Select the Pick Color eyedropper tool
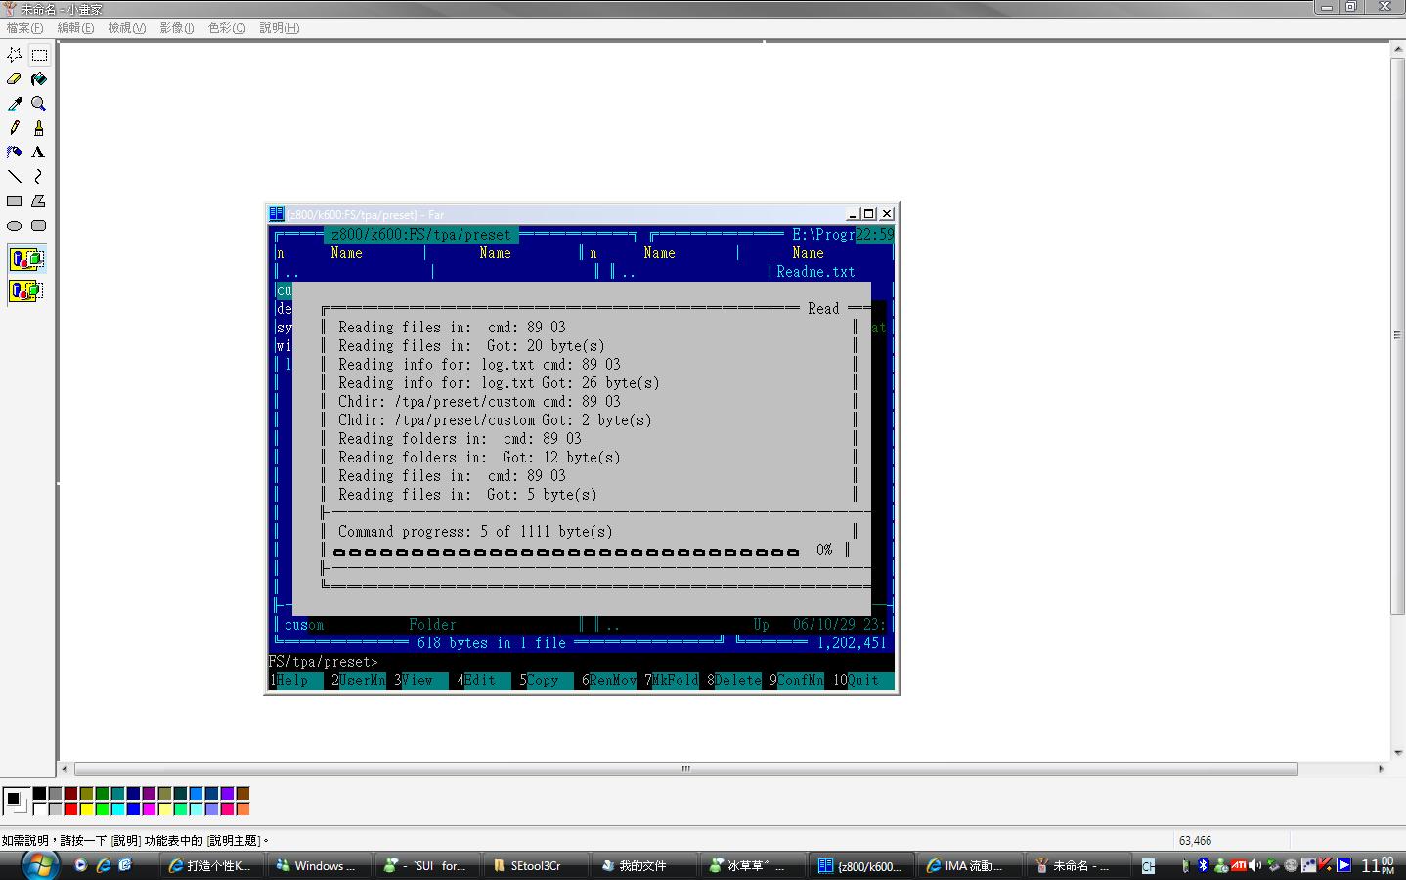Image resolution: width=1406 pixels, height=880 pixels. point(15,104)
